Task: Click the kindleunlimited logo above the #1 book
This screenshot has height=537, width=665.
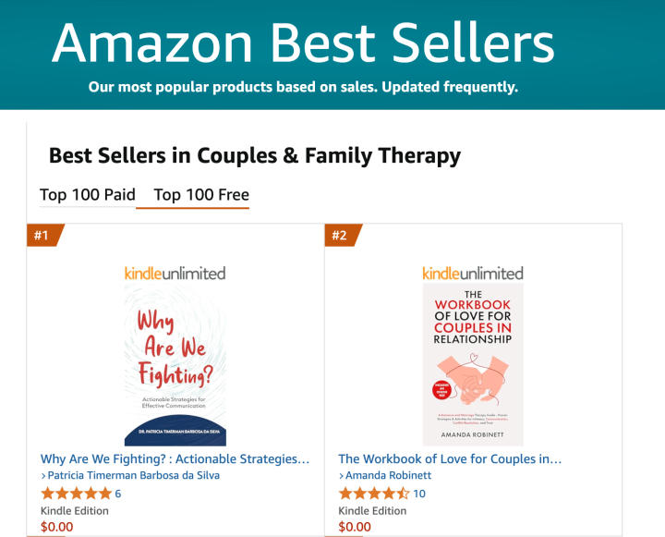Action: (x=175, y=273)
